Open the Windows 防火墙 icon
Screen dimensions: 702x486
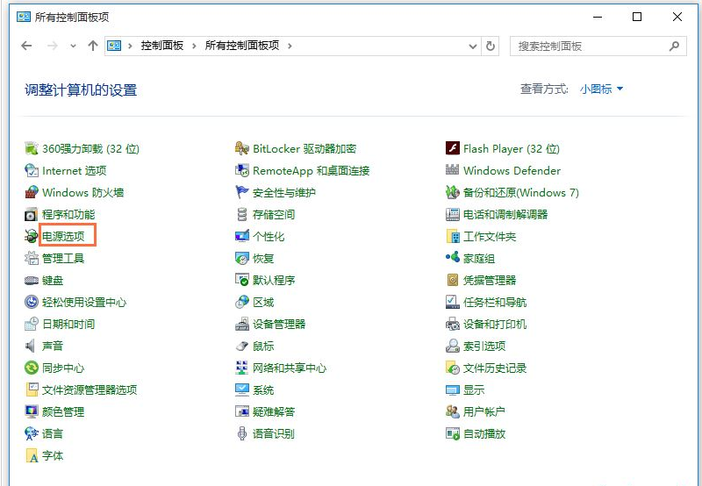(x=32, y=193)
